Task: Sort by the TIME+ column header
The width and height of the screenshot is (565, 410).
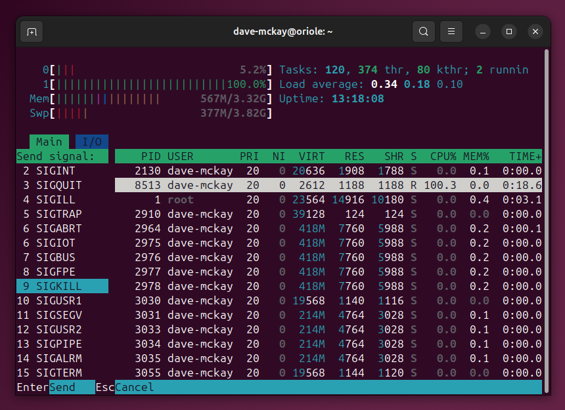Action: tap(525, 156)
